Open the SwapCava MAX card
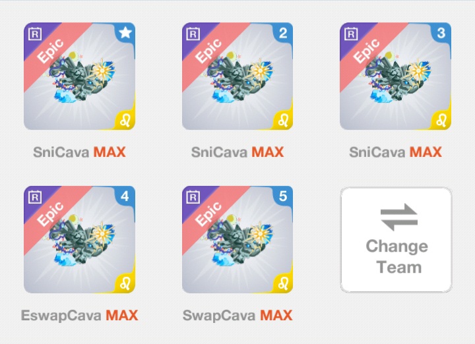This screenshot has height=344, width=475. pos(237,239)
